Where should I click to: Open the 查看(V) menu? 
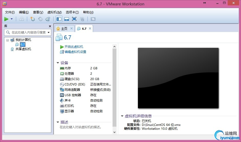tap(38, 12)
